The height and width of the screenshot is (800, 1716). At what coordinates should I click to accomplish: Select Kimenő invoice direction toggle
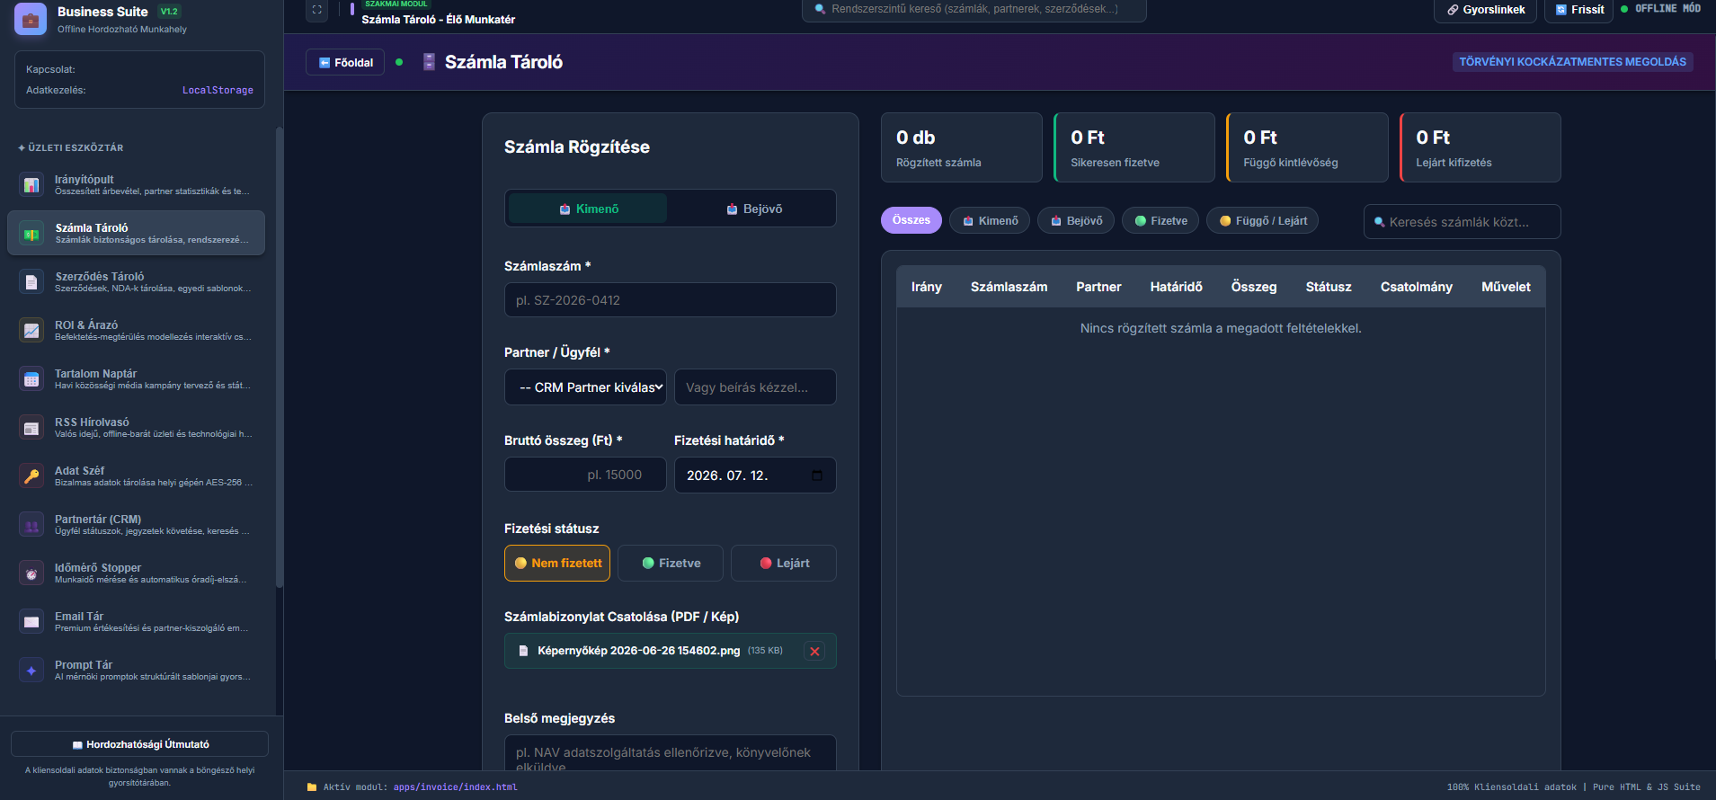588,209
